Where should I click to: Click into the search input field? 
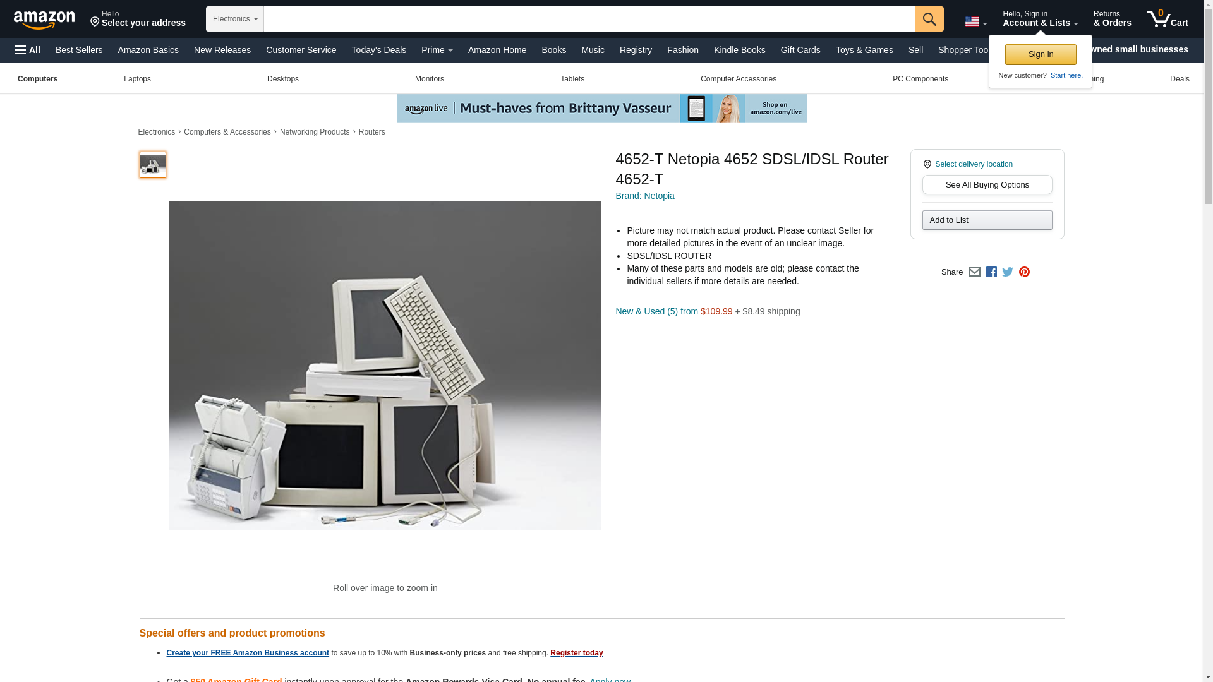pyautogui.click(x=589, y=19)
